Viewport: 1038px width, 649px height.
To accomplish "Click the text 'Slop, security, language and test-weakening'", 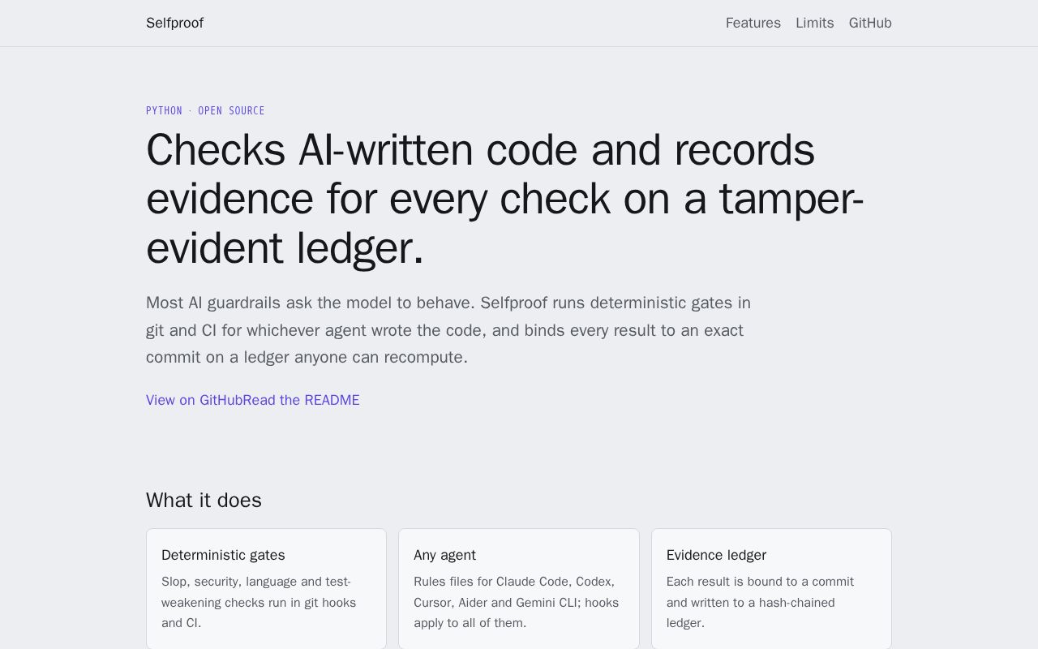I will coord(259,602).
